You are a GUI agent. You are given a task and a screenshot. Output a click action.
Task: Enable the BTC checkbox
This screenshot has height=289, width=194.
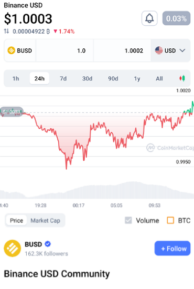point(170,220)
